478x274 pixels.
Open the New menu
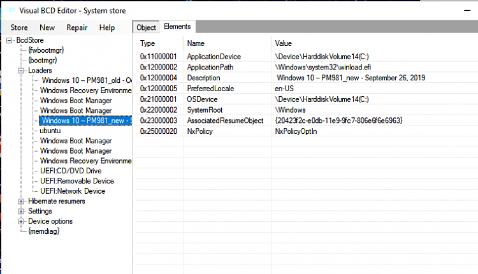(47, 27)
